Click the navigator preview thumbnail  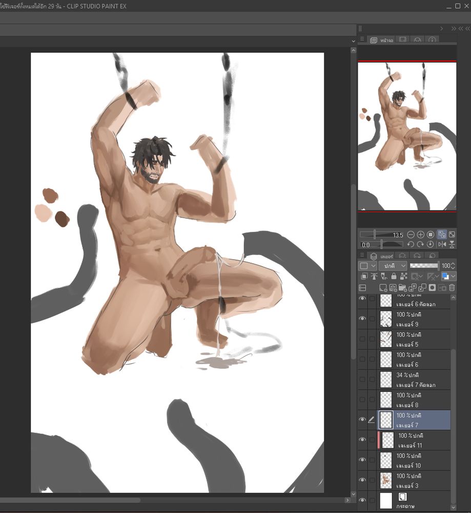pos(407,136)
